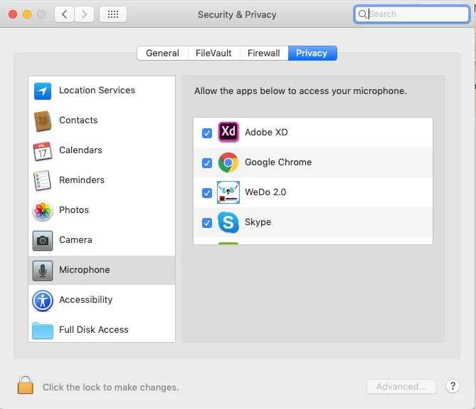Click the WeDo 2.0 app name
Image resolution: width=476 pixels, height=409 pixels.
tap(265, 192)
